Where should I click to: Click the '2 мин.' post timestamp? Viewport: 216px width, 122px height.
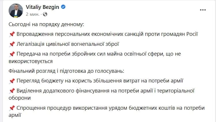coord(33,14)
